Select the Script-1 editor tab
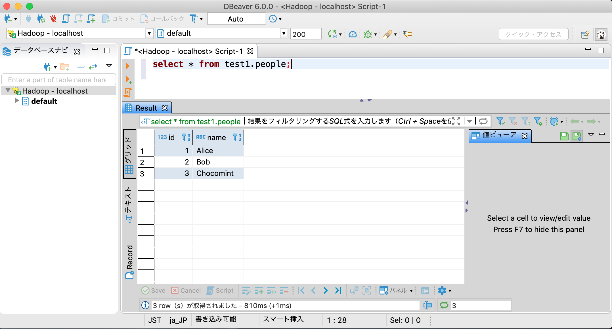The height and width of the screenshot is (329, 612). coord(189,51)
